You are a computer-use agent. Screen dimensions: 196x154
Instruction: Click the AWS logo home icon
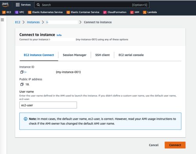pos(5,4)
